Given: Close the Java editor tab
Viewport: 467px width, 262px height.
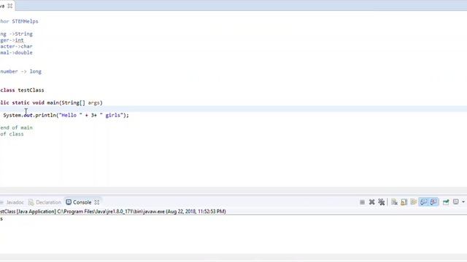Looking at the screenshot, I should 9,6.
